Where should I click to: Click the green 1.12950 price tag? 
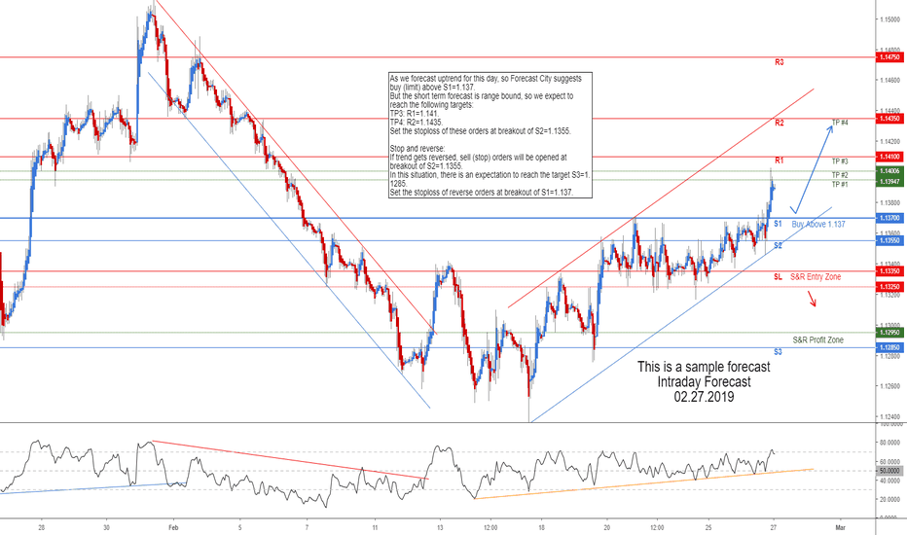point(889,333)
